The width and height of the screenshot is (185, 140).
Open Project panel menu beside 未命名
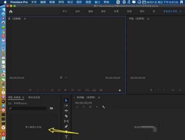23,97
